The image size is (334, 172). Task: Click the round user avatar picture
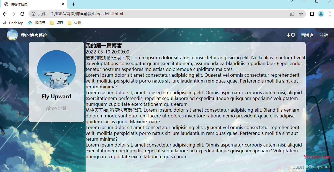56,70
